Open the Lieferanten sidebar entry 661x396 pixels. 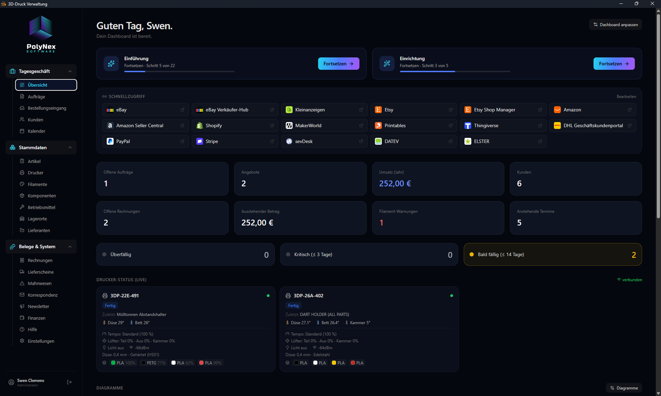[x=46, y=230]
